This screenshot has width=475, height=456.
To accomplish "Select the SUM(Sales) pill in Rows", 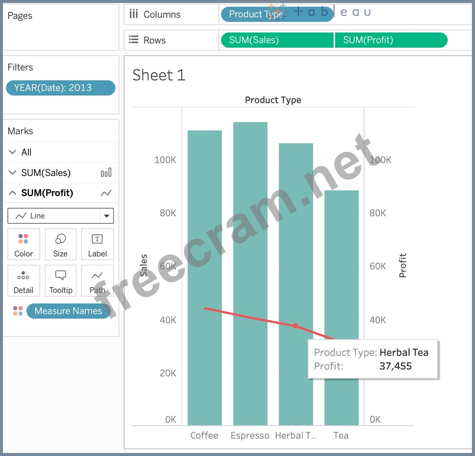I will point(277,40).
